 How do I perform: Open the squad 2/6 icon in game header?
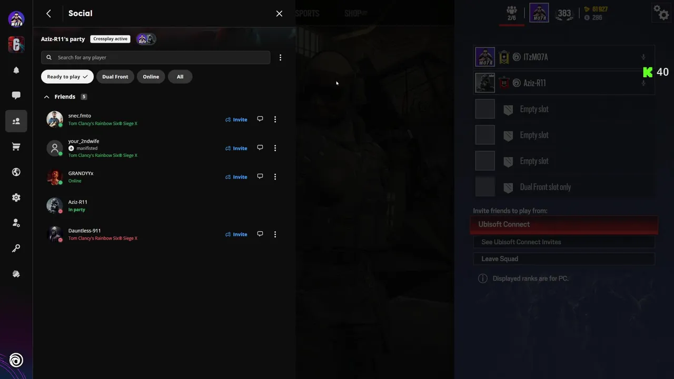pyautogui.click(x=511, y=13)
